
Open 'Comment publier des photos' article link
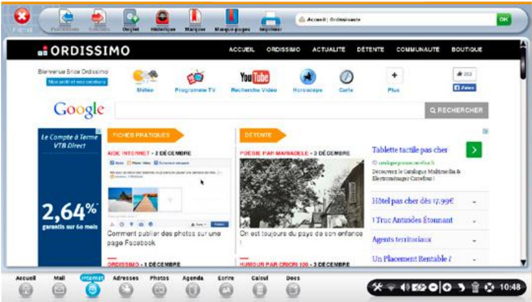point(164,238)
